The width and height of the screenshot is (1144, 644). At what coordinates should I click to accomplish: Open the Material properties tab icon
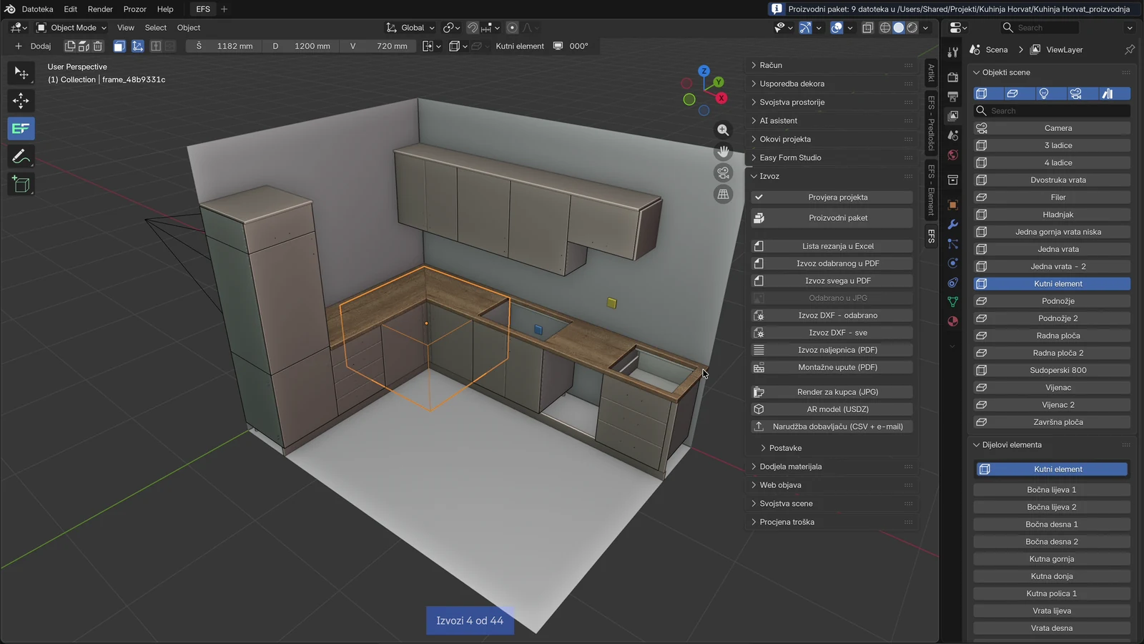[952, 321]
